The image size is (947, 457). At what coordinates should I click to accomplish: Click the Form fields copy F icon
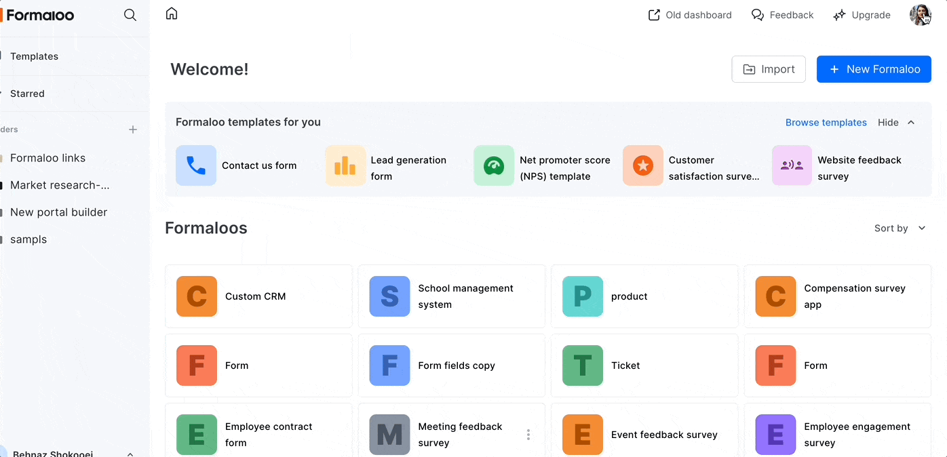click(389, 365)
